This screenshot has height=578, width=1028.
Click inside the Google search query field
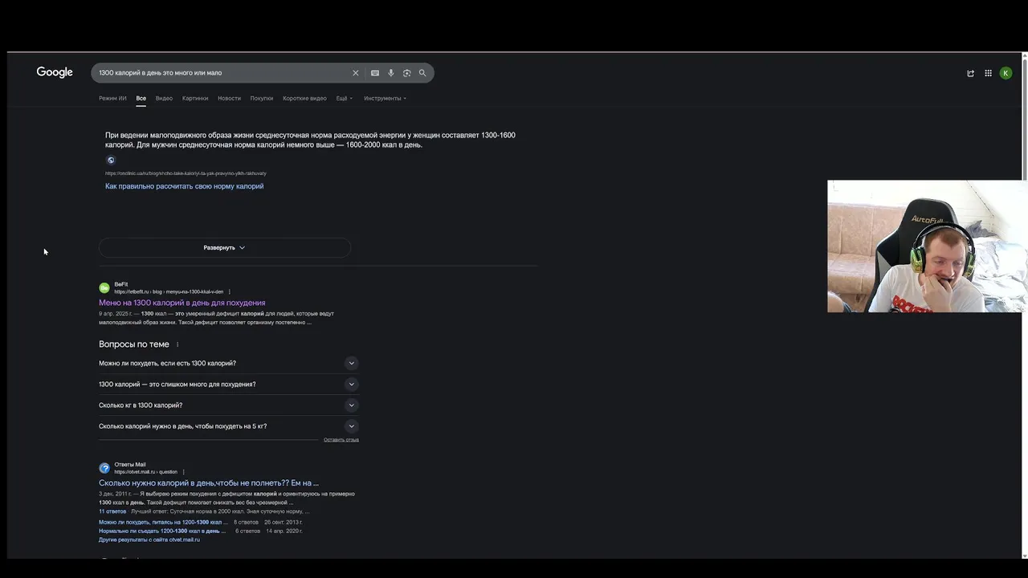coord(217,73)
